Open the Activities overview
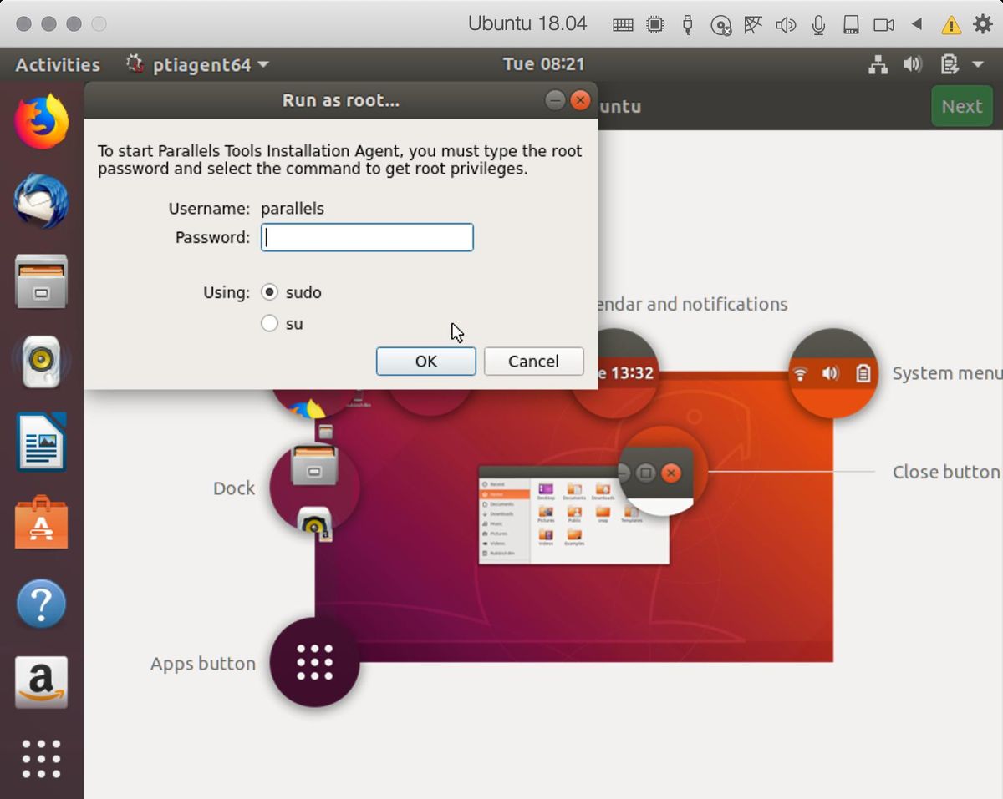This screenshot has width=1003, height=799. pos(58,64)
